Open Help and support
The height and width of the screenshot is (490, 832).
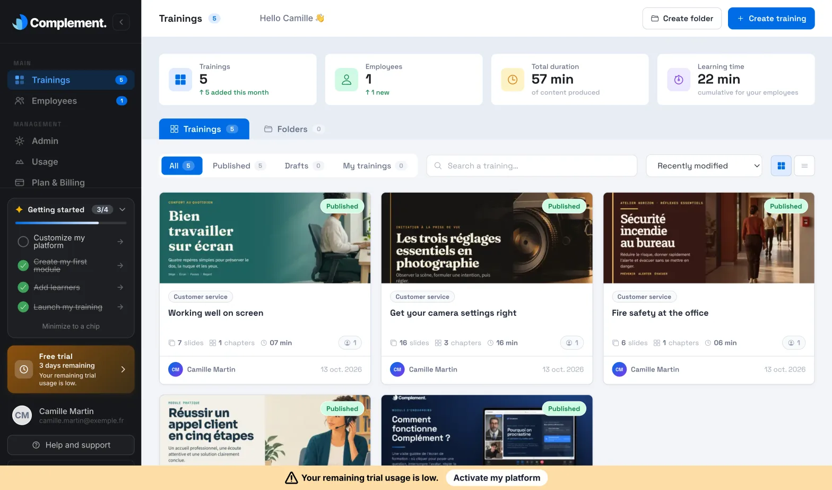coord(71,445)
